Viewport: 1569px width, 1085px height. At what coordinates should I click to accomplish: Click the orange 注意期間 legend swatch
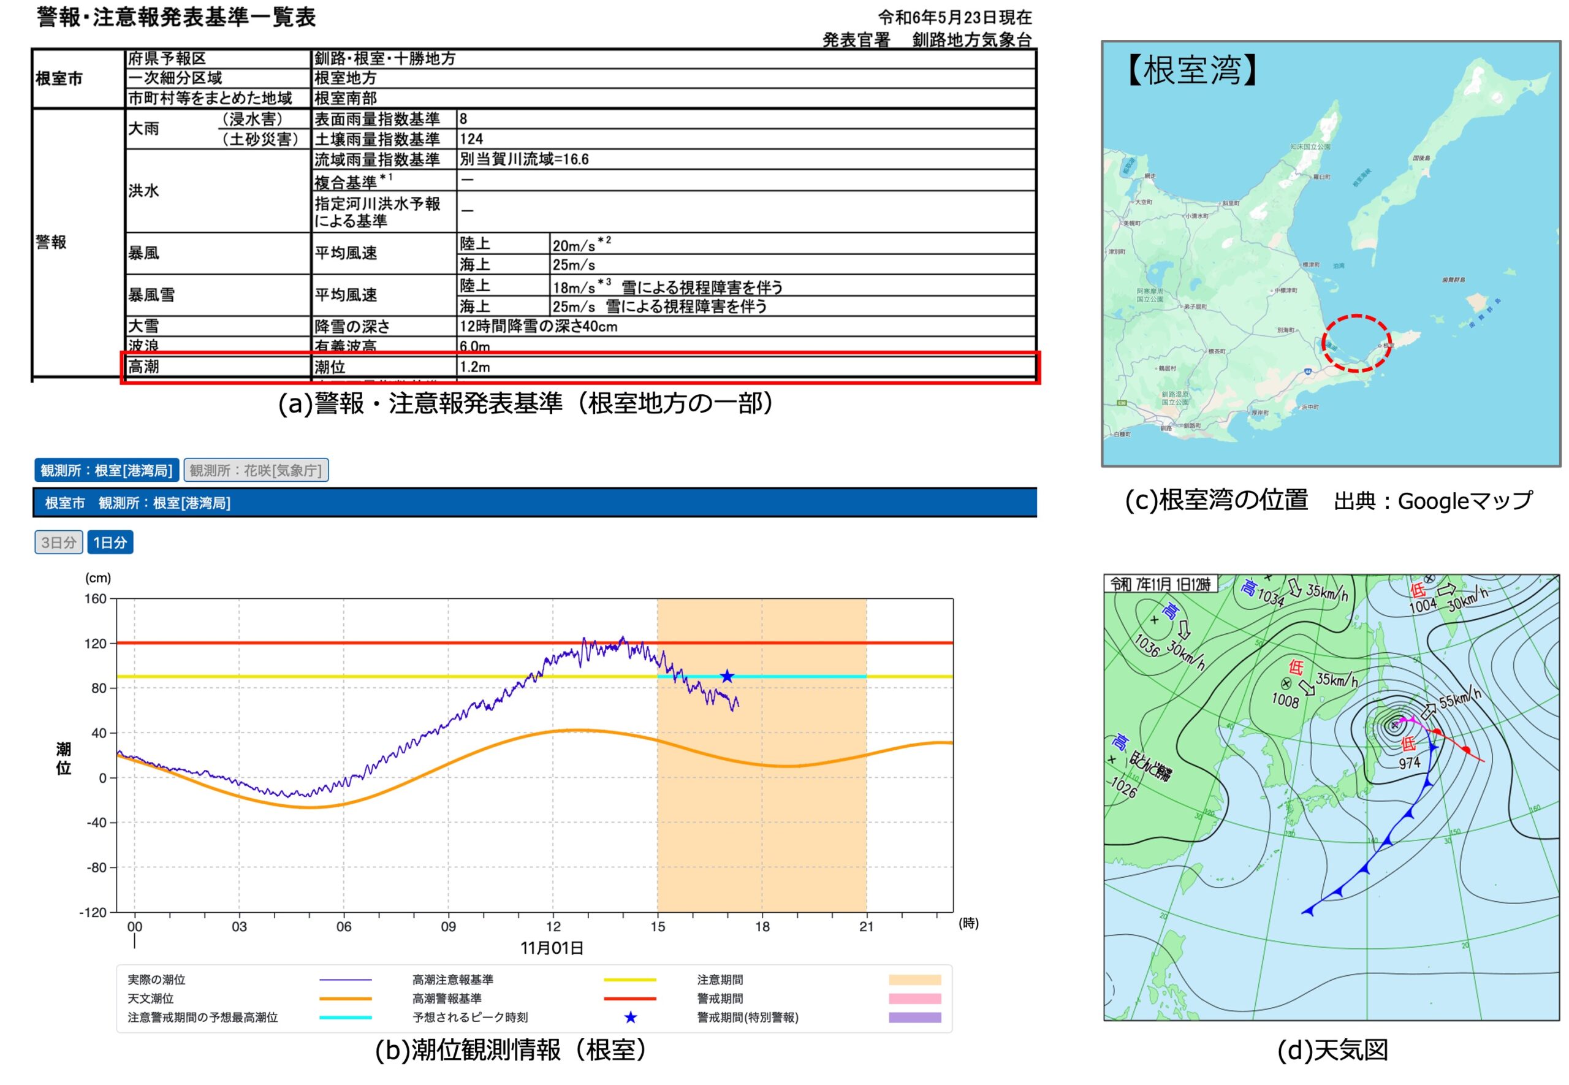914,980
